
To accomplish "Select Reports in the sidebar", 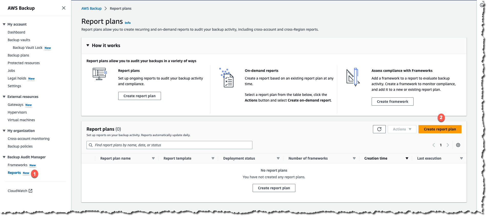I will 14,173.
